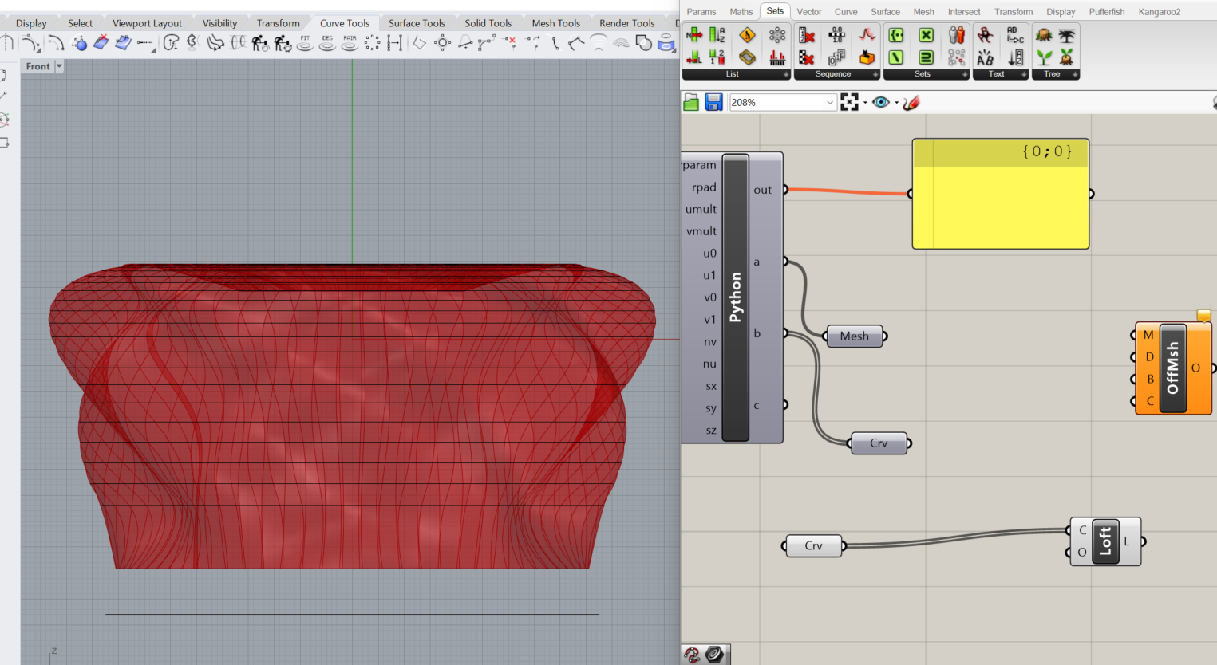Switch to the Params tab in Grasshopper

tap(701, 12)
